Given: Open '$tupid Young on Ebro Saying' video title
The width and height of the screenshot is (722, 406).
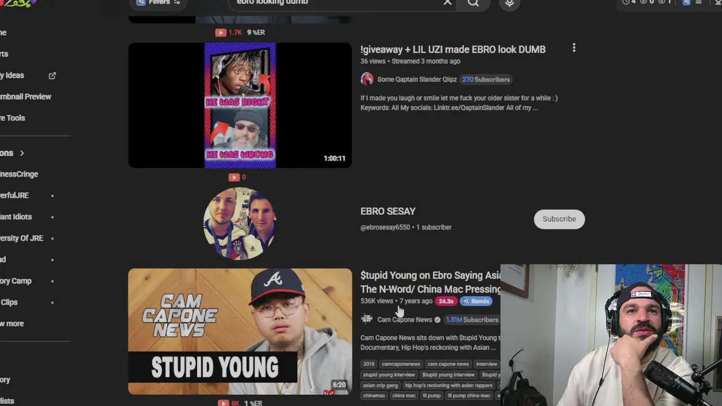Looking at the screenshot, I should (x=430, y=282).
